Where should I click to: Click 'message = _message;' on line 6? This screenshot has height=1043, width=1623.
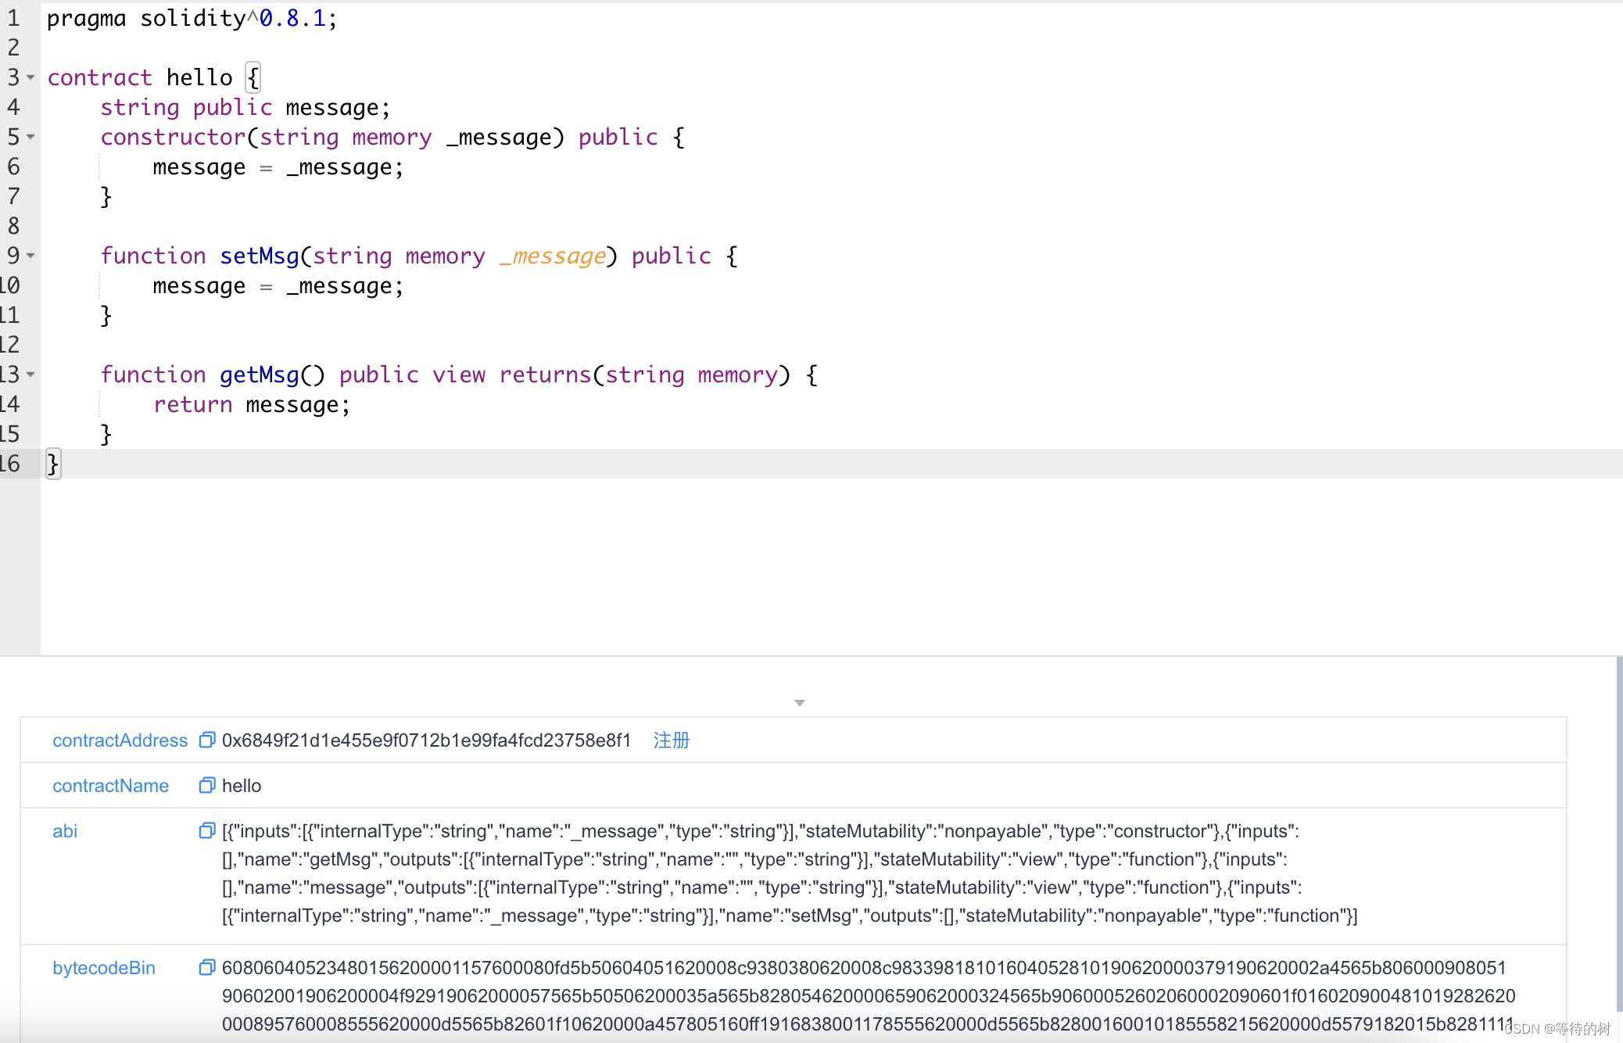[x=278, y=167]
